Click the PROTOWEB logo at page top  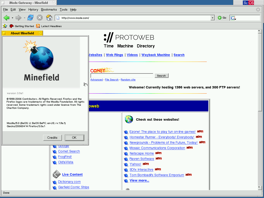pyautogui.click(x=129, y=37)
